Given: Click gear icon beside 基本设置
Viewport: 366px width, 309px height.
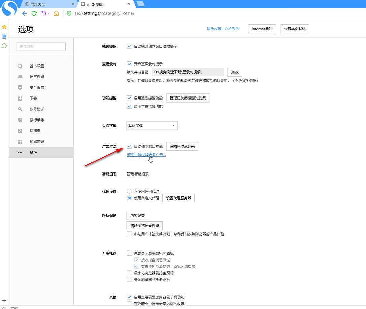Looking at the screenshot, I should pos(20,66).
